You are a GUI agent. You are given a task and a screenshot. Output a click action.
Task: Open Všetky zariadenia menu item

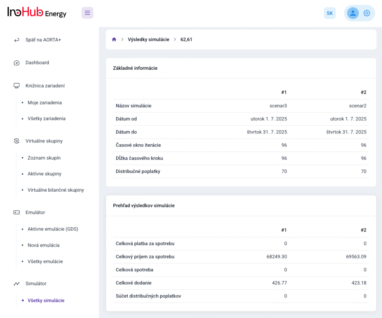[46, 119]
